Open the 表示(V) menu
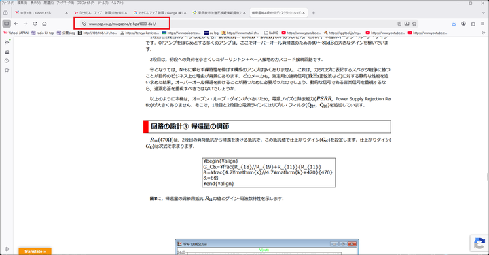Viewport: 489px width, 255px height. click(x=35, y=3)
